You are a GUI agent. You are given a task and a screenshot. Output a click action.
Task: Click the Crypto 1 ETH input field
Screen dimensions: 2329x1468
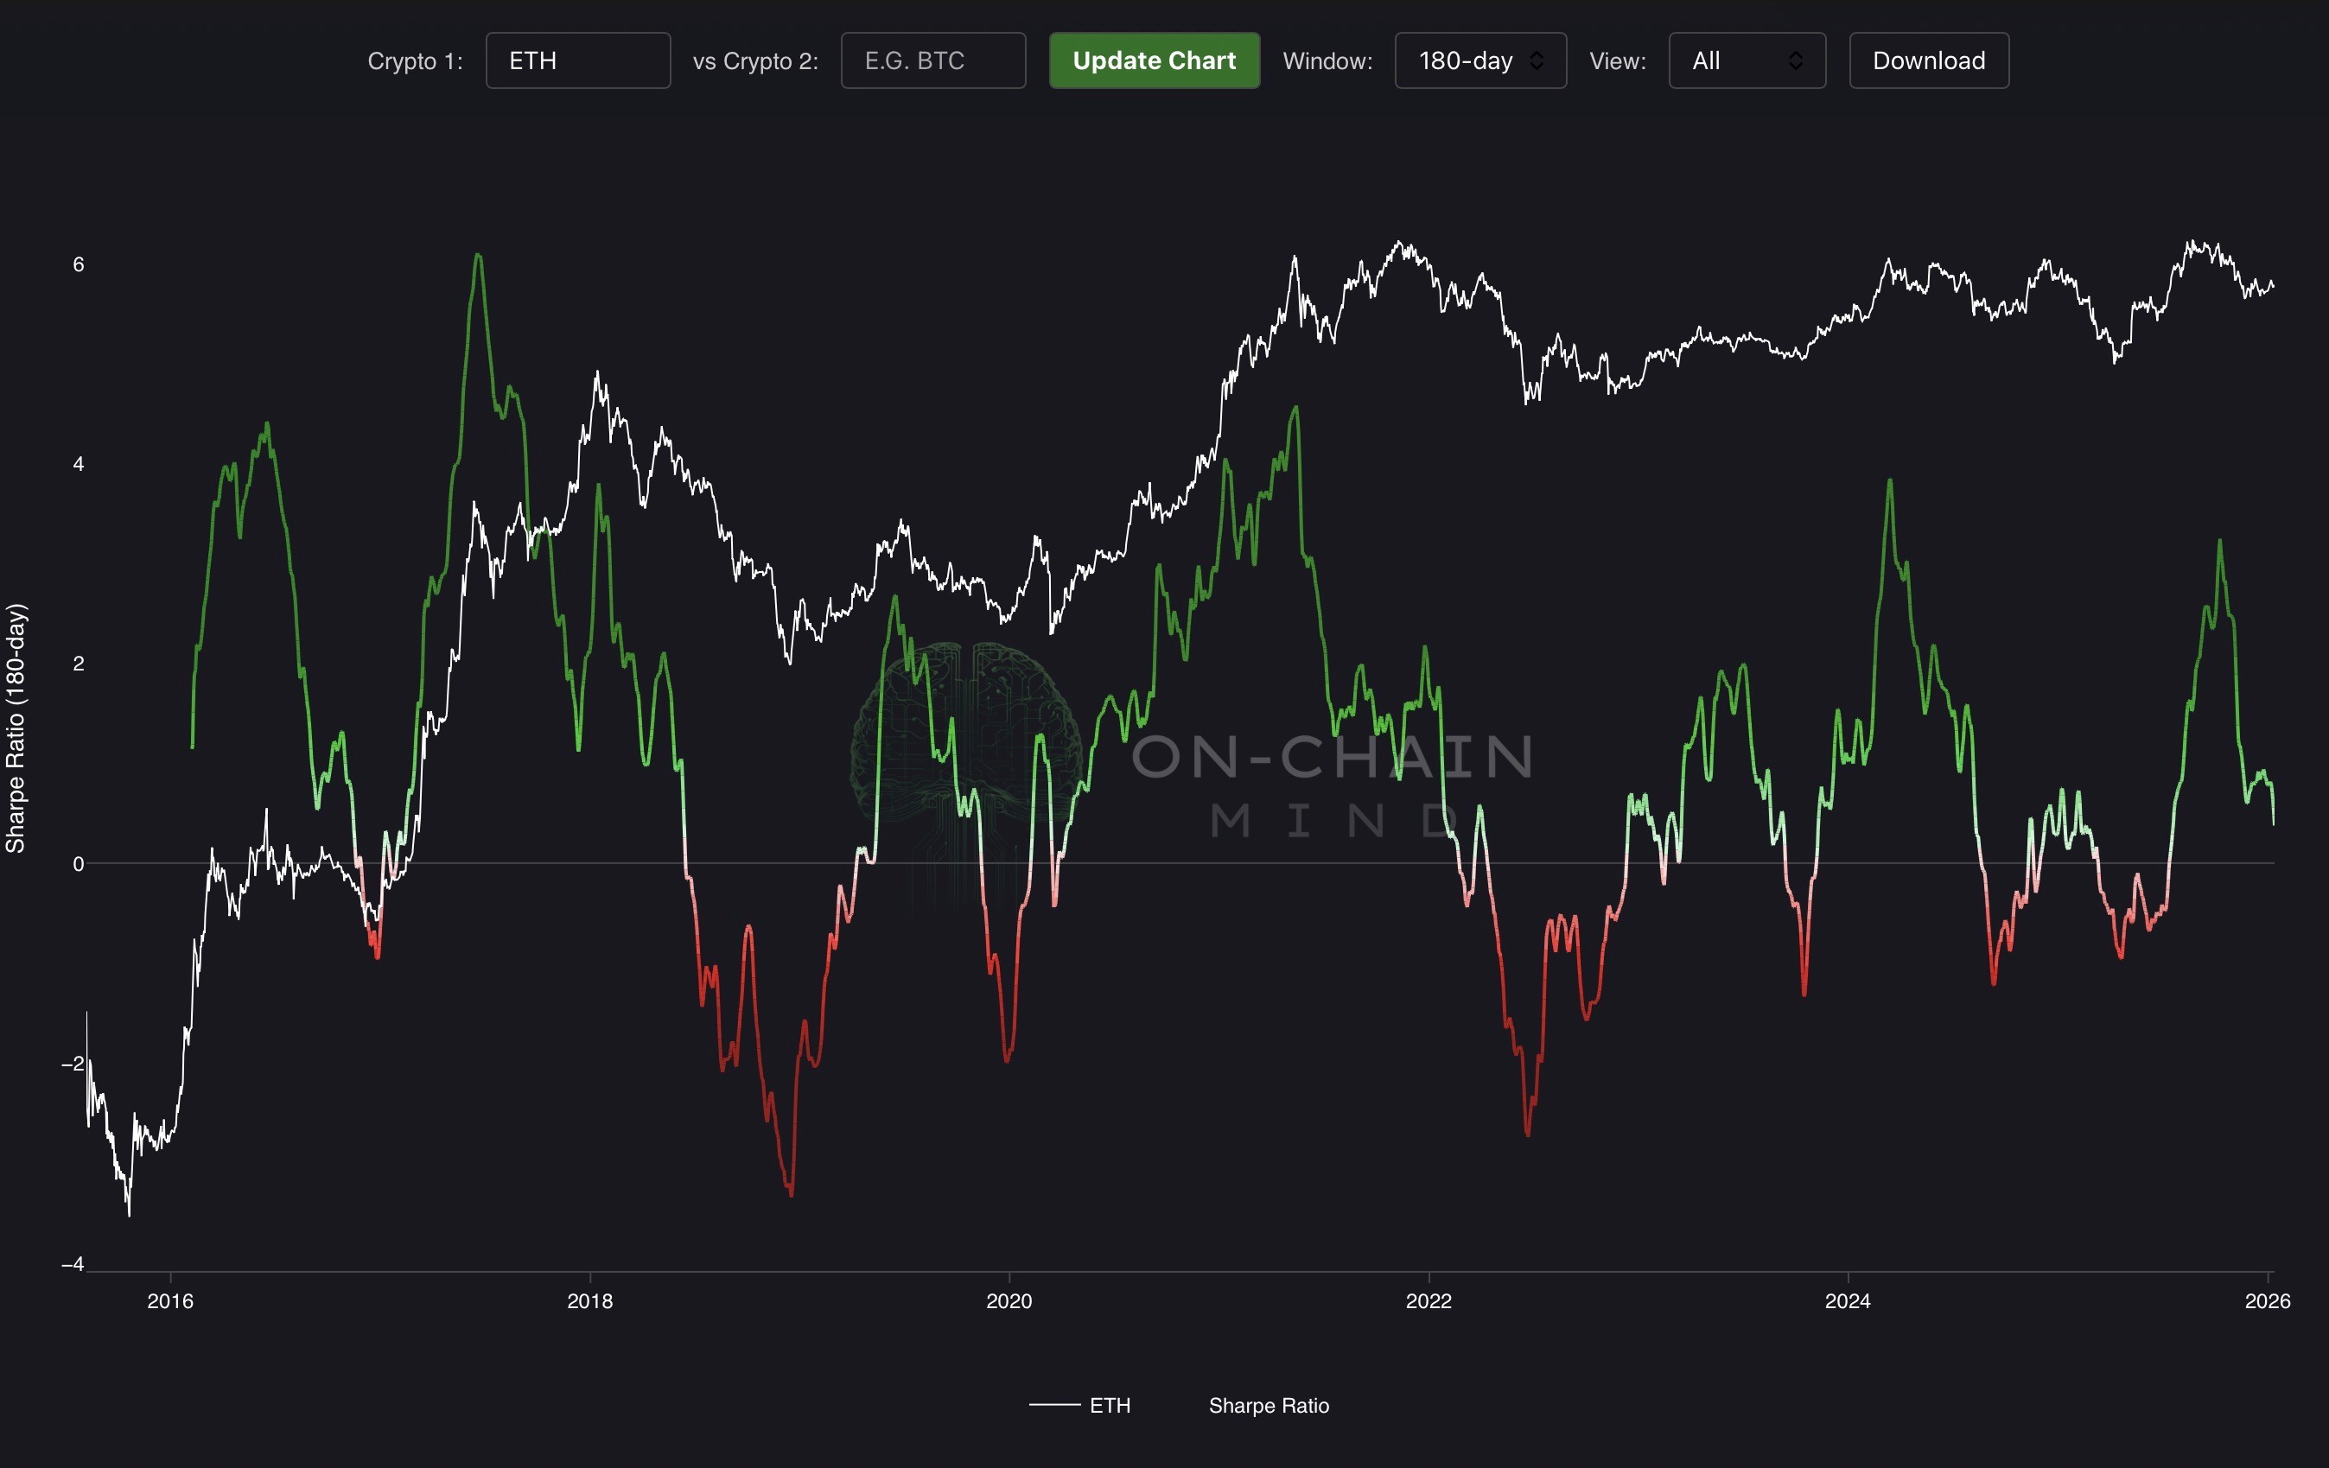pos(577,61)
